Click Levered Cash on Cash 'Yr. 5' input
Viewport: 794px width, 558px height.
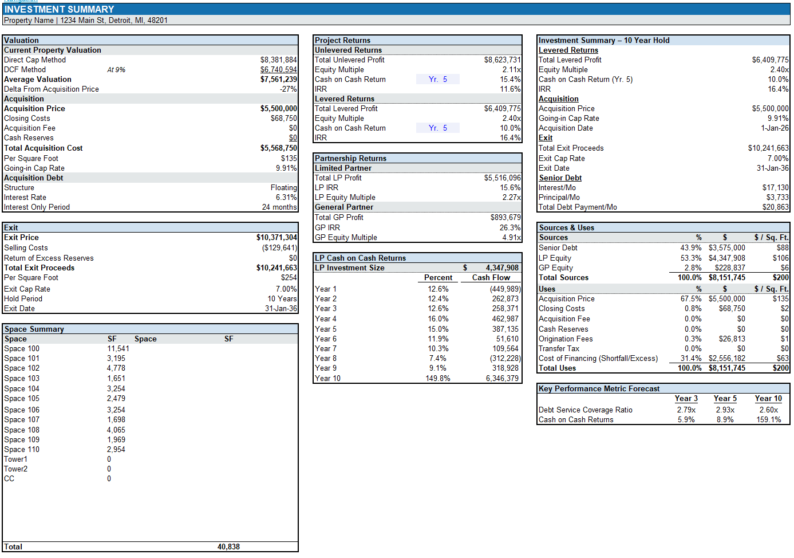tap(438, 128)
